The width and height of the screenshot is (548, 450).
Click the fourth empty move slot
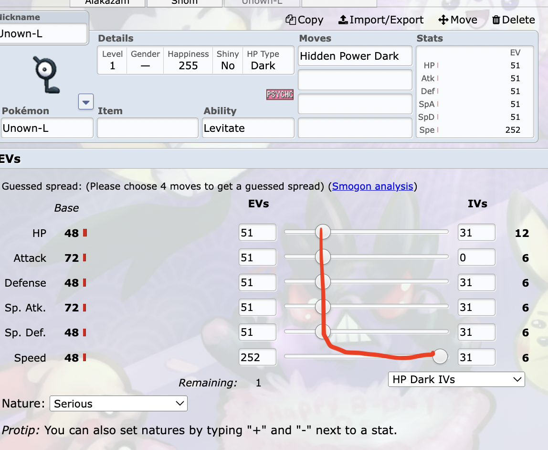pos(355,128)
